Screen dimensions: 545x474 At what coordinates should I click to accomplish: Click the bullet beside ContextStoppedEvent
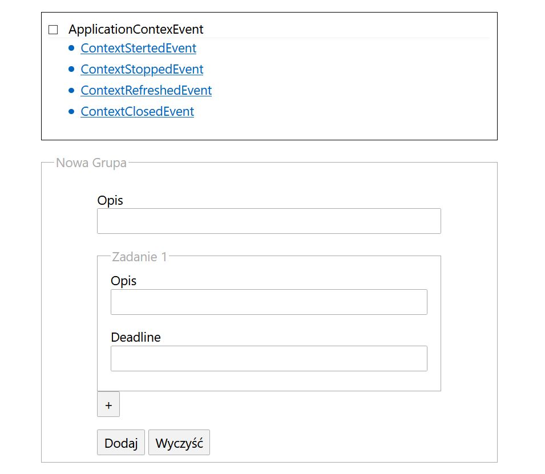point(71,69)
